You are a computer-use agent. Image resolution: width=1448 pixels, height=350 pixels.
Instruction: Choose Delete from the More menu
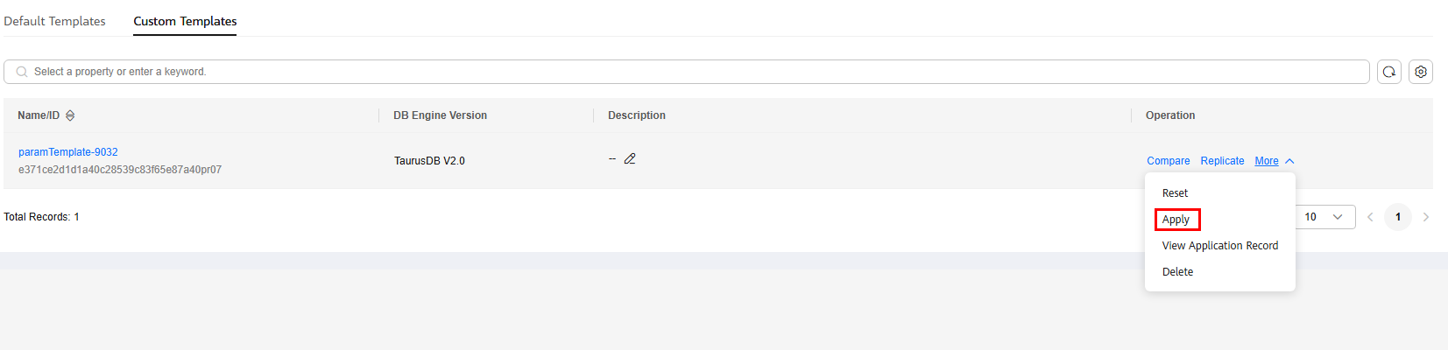click(x=1177, y=272)
